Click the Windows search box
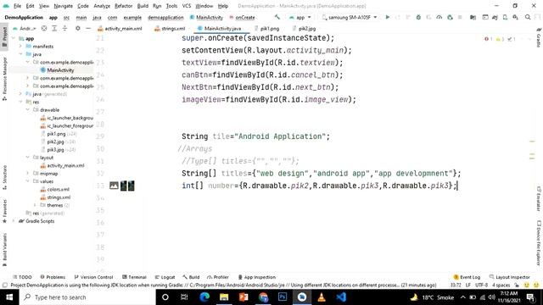This screenshot has height=305, width=543. (88, 297)
